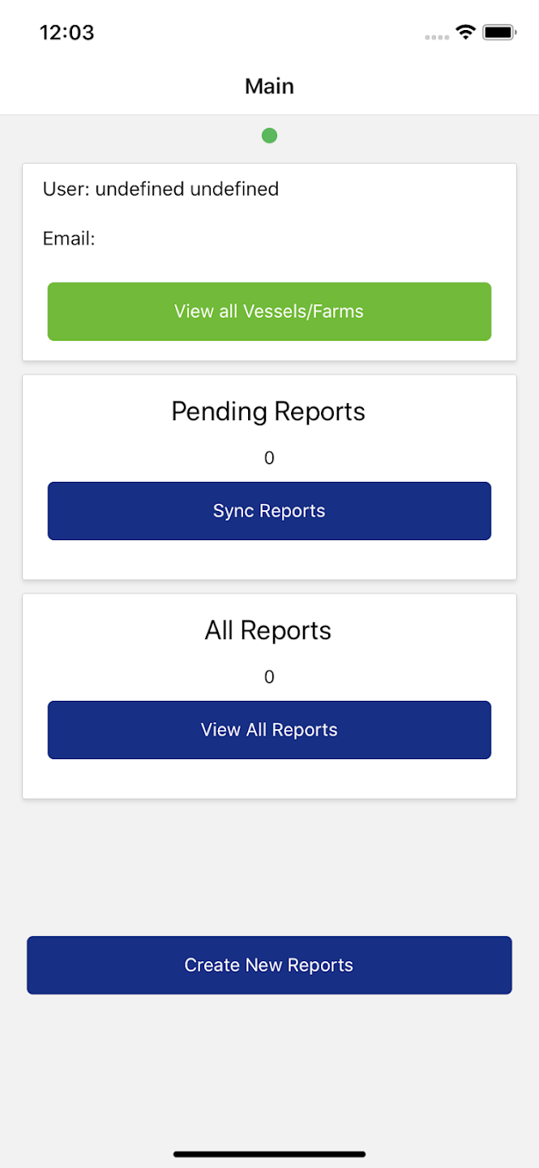Open View All Reports
The height and width of the screenshot is (1168, 539).
tap(269, 730)
